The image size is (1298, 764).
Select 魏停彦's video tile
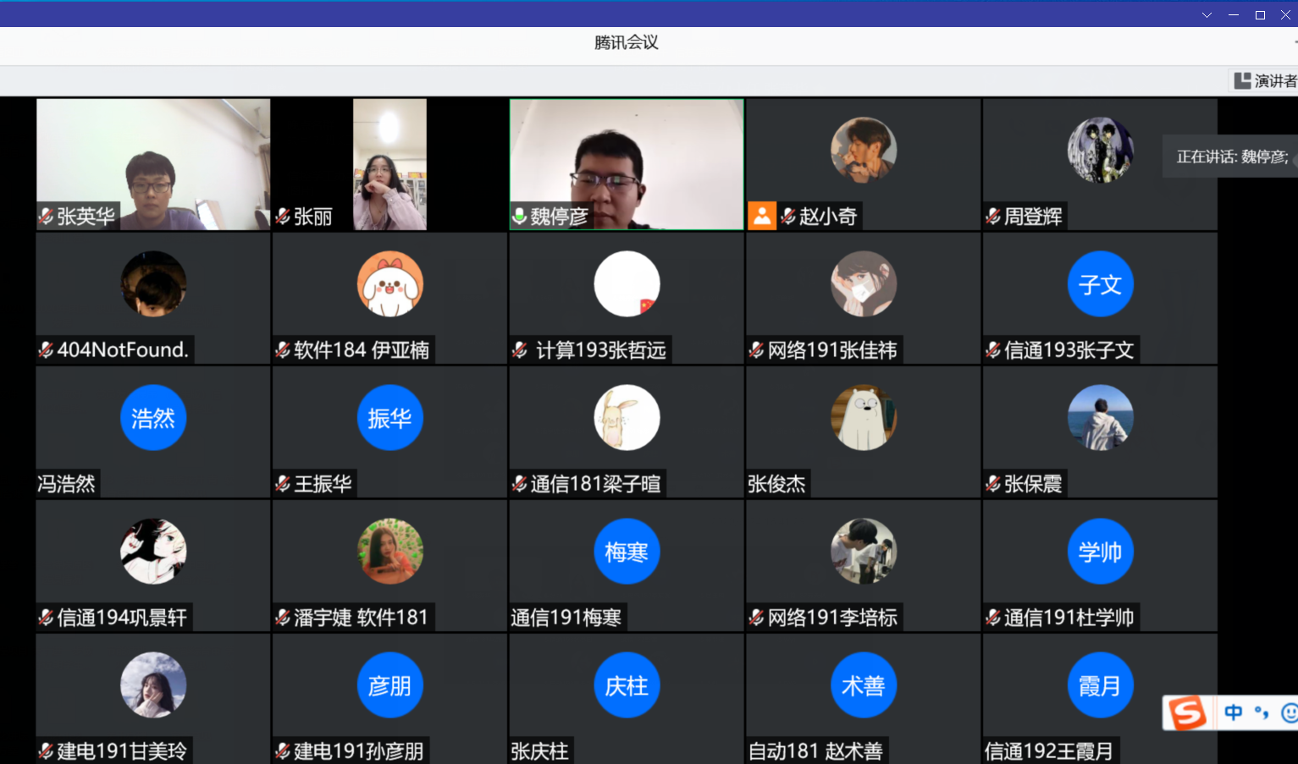pos(627,161)
